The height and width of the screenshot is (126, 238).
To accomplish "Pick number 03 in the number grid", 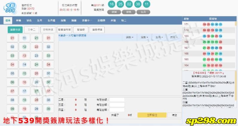I will click(x=13, y=56).
